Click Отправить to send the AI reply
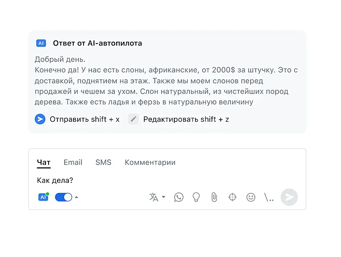 (77, 119)
